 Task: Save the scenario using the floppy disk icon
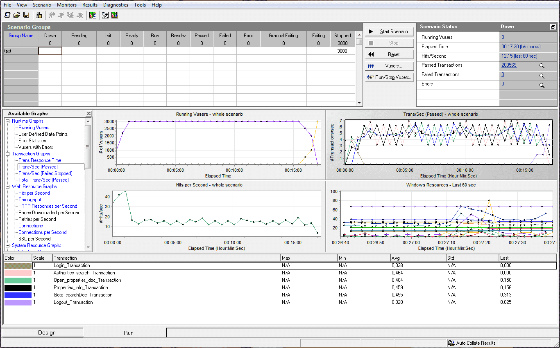26,15
